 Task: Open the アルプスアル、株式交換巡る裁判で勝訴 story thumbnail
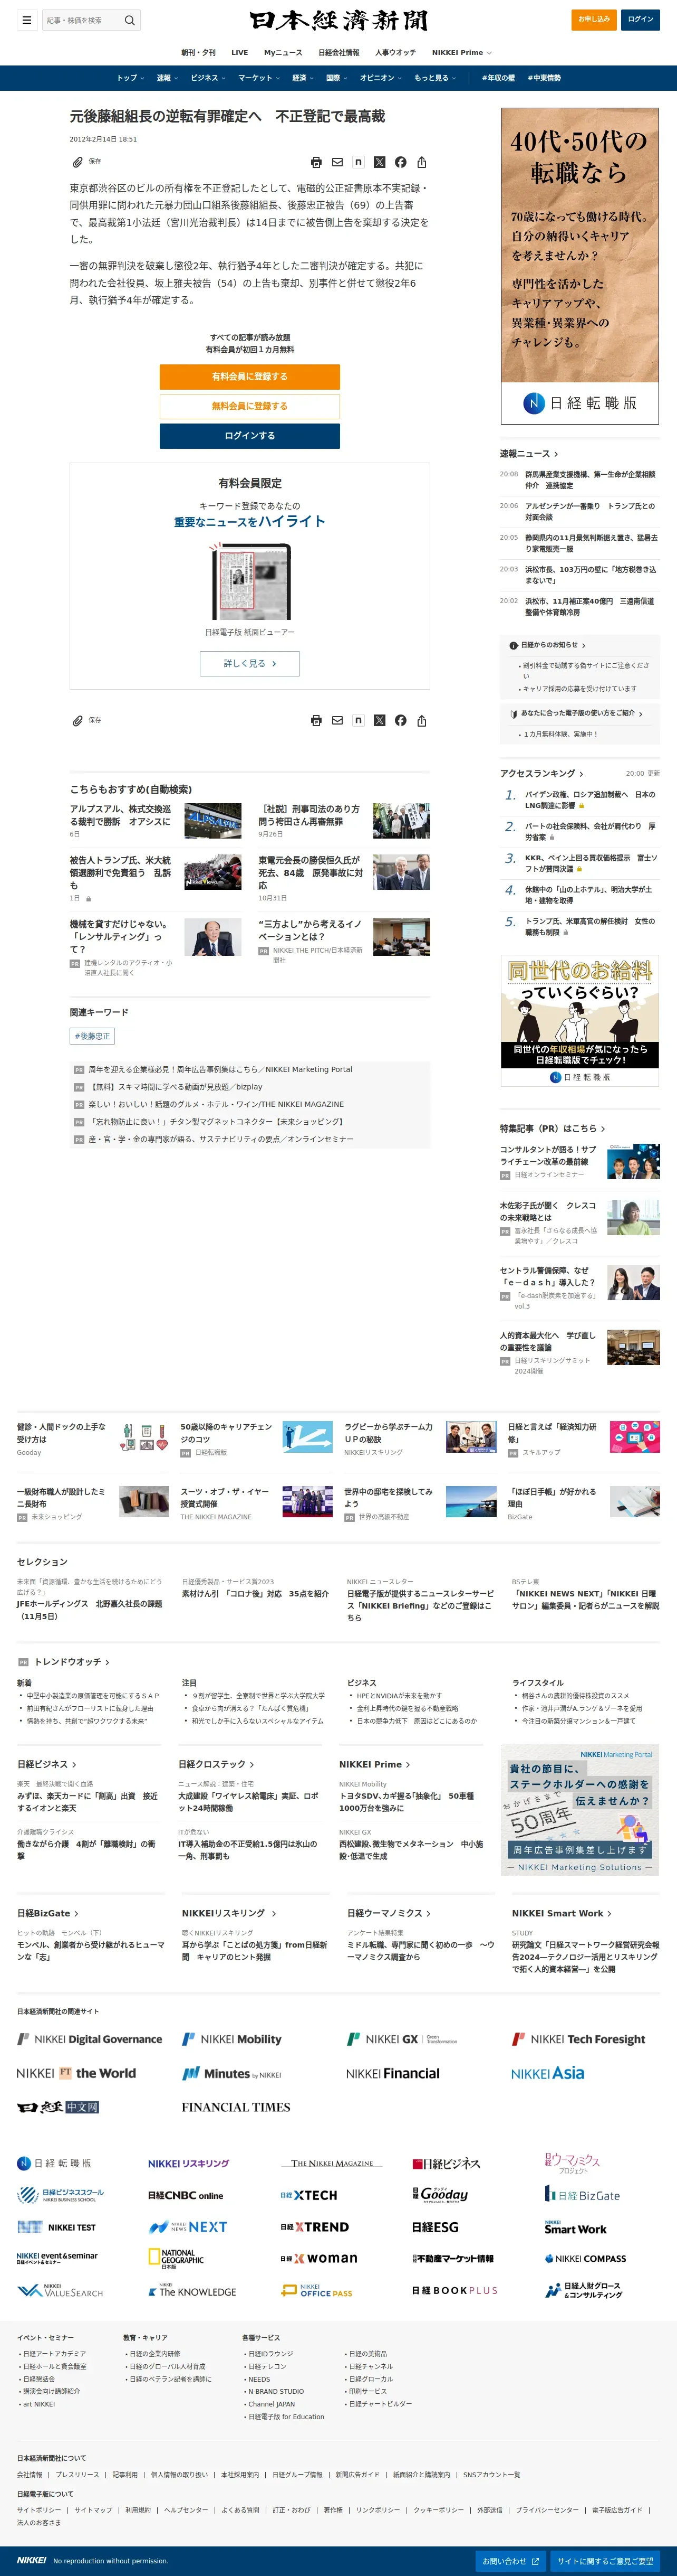[x=212, y=820]
